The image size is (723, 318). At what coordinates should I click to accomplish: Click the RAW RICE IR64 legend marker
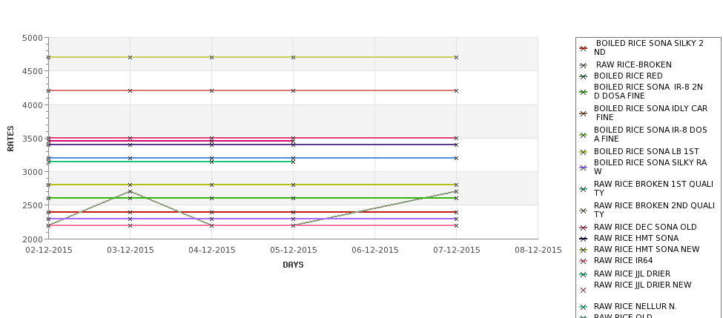tap(583, 261)
